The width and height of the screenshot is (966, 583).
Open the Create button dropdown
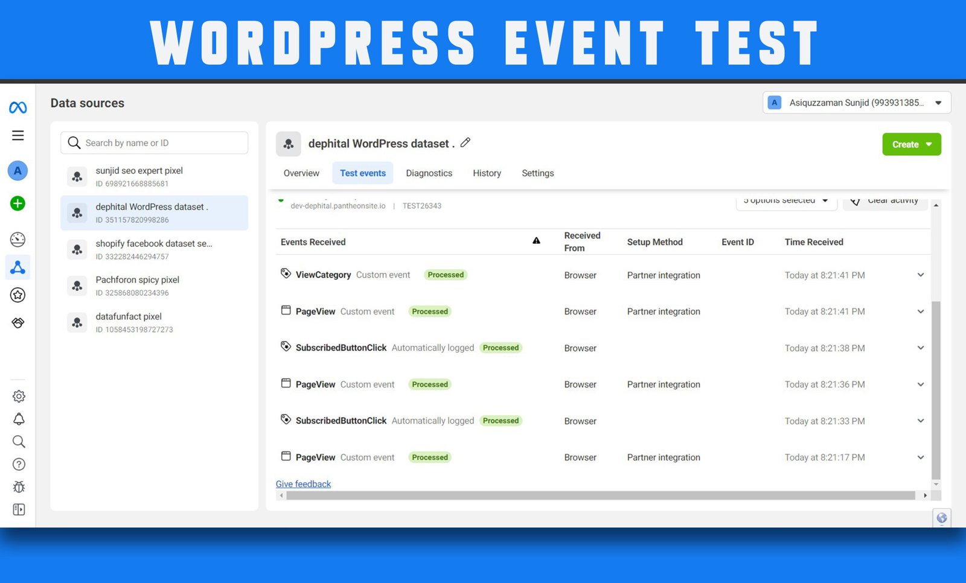(x=912, y=144)
